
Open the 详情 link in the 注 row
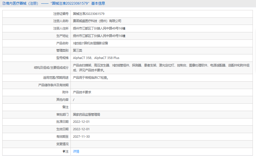click(76, 151)
